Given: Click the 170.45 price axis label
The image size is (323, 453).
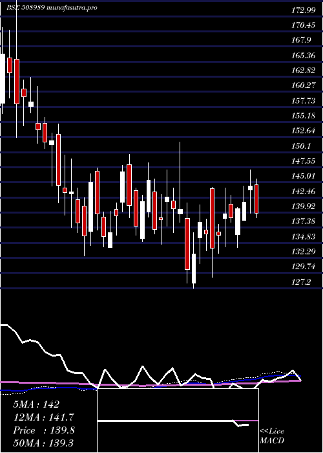Looking at the screenshot, I should pos(304,25).
